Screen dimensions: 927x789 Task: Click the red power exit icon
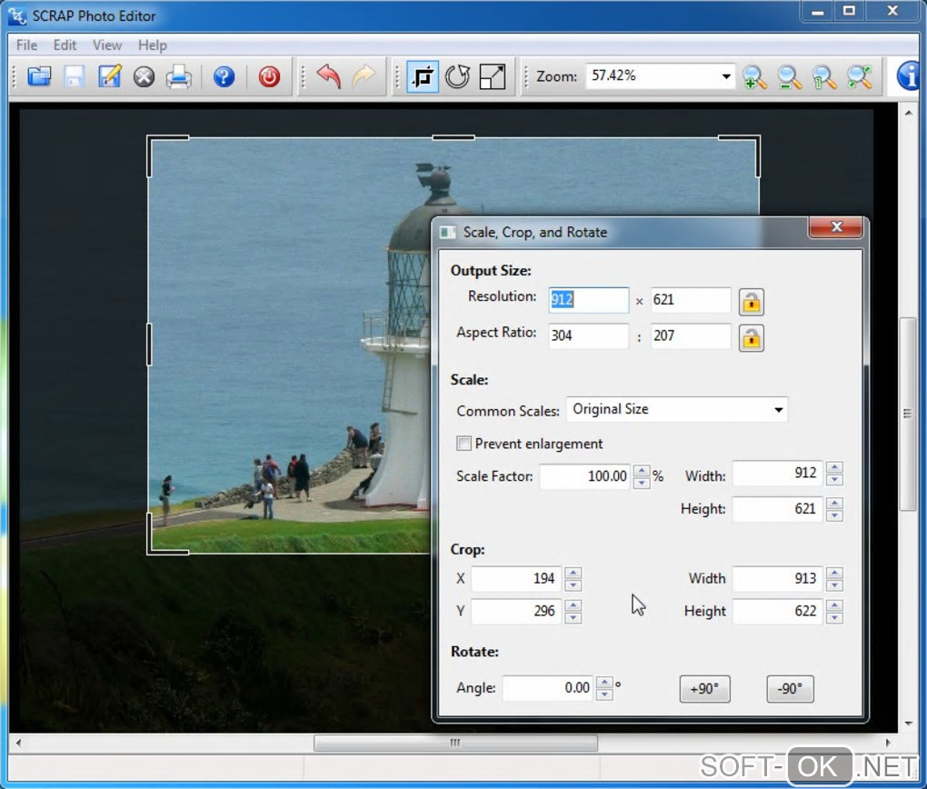269,76
